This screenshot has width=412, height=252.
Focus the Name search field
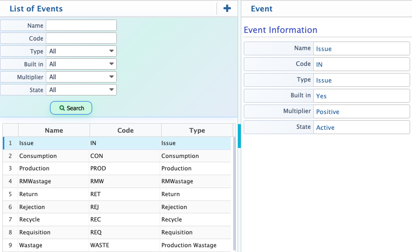point(81,25)
